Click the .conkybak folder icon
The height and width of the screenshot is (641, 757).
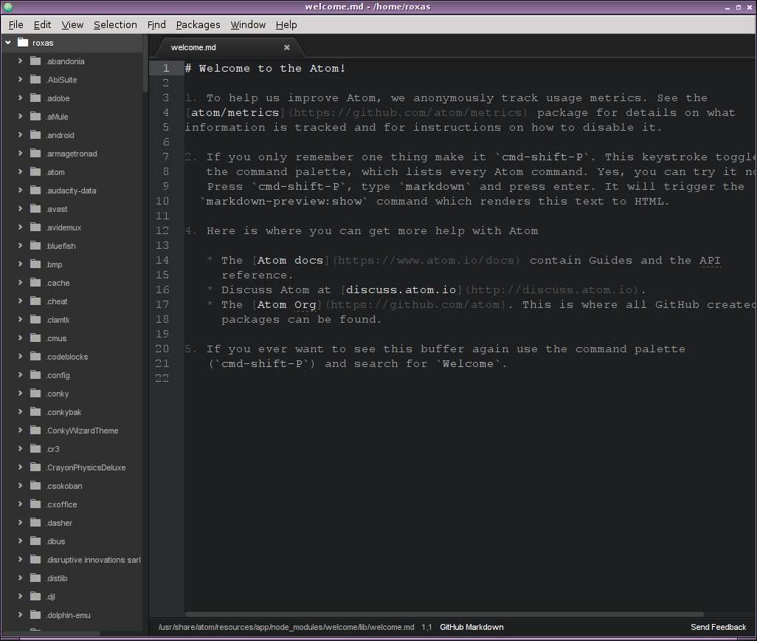point(35,411)
